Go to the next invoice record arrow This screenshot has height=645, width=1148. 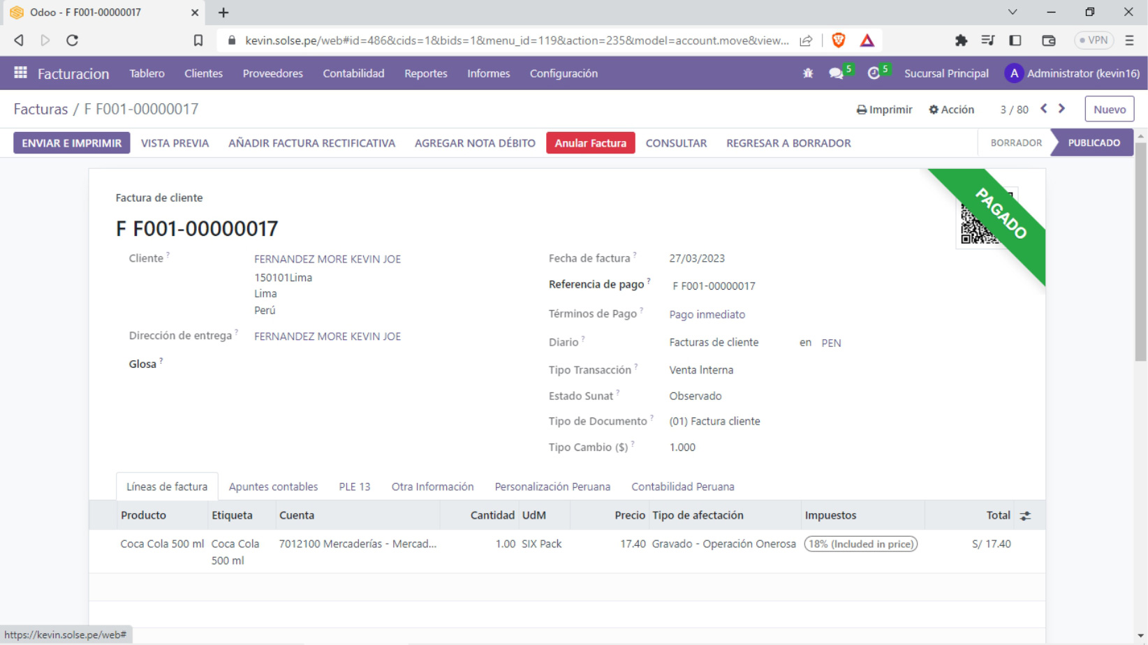coord(1062,109)
